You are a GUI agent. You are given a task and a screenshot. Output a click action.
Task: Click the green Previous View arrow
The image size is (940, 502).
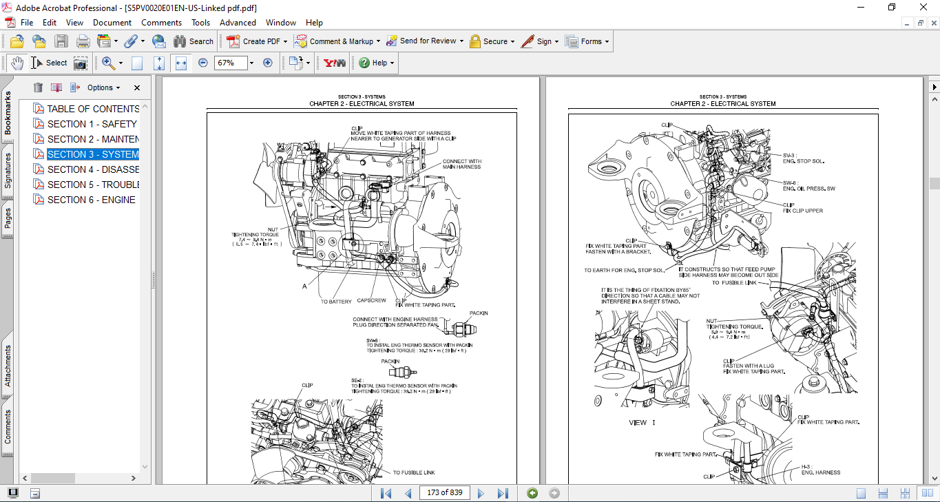(532, 493)
